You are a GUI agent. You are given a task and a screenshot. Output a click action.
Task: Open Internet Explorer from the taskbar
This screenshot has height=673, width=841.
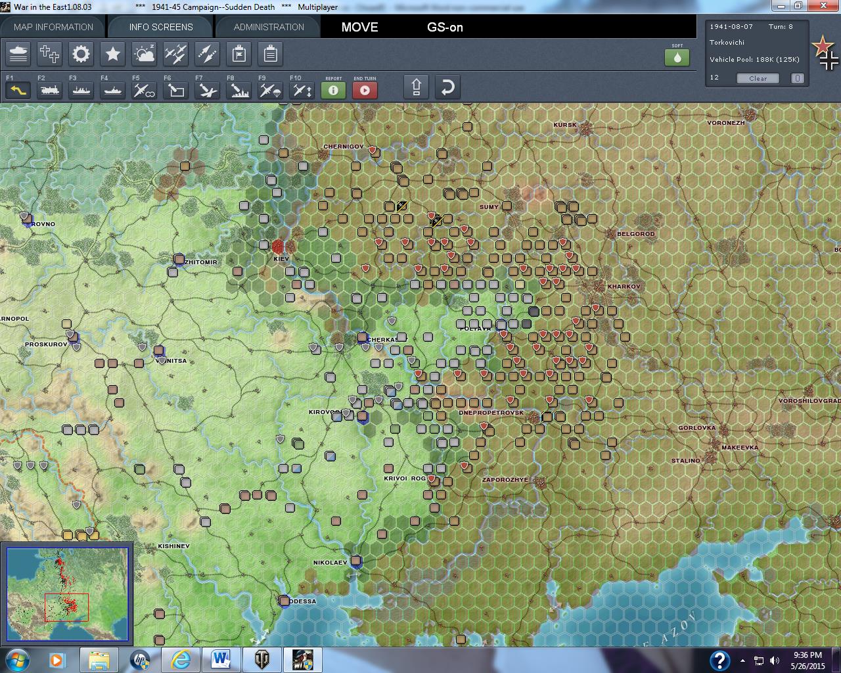181,659
